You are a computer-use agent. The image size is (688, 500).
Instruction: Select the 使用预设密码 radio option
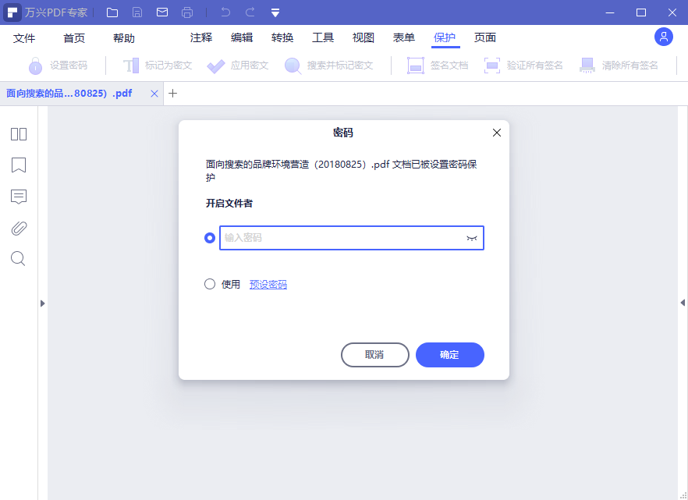209,283
